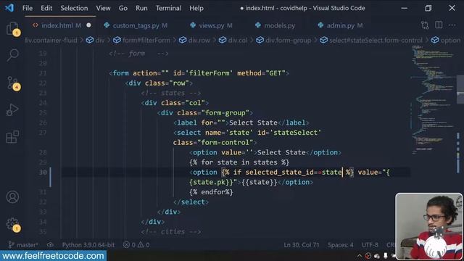This screenshot has height=261, width=464.
Task: Open the Selection menu
Action: click(74, 8)
